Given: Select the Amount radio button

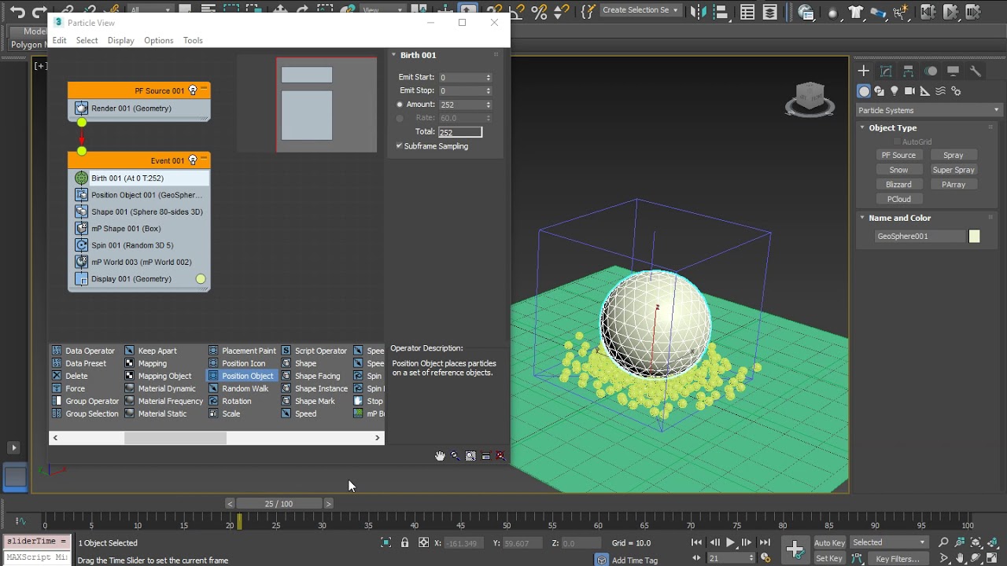Looking at the screenshot, I should [x=400, y=105].
